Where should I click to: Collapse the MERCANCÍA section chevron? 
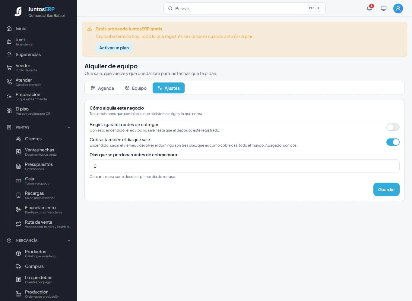pyautogui.click(x=69, y=240)
